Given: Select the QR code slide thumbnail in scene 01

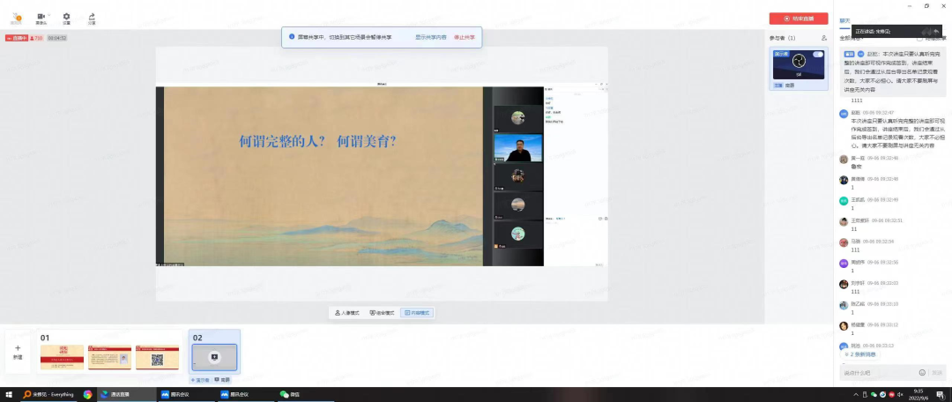Looking at the screenshot, I should pos(158,356).
